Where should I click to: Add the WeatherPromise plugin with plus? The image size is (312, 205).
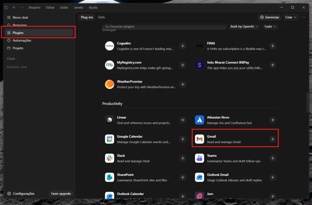pos(183,84)
